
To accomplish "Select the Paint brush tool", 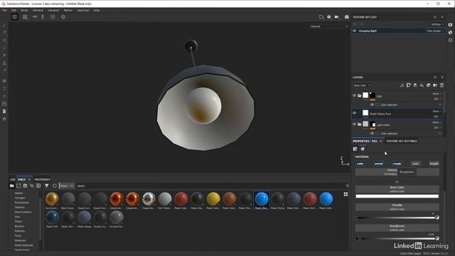I will [4, 25].
